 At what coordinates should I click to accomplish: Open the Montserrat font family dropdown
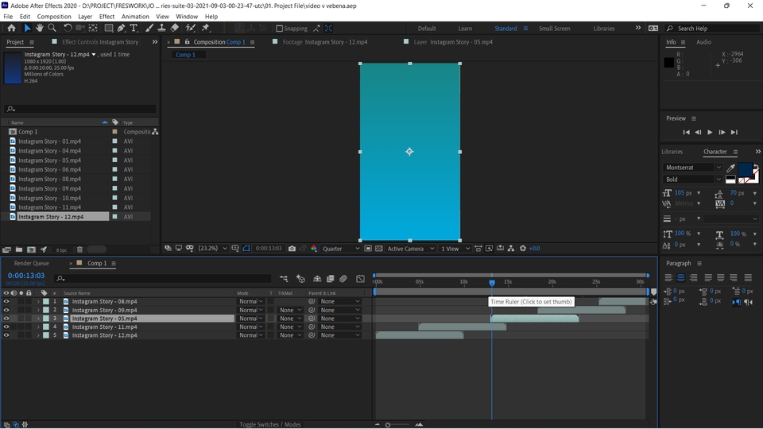693,168
